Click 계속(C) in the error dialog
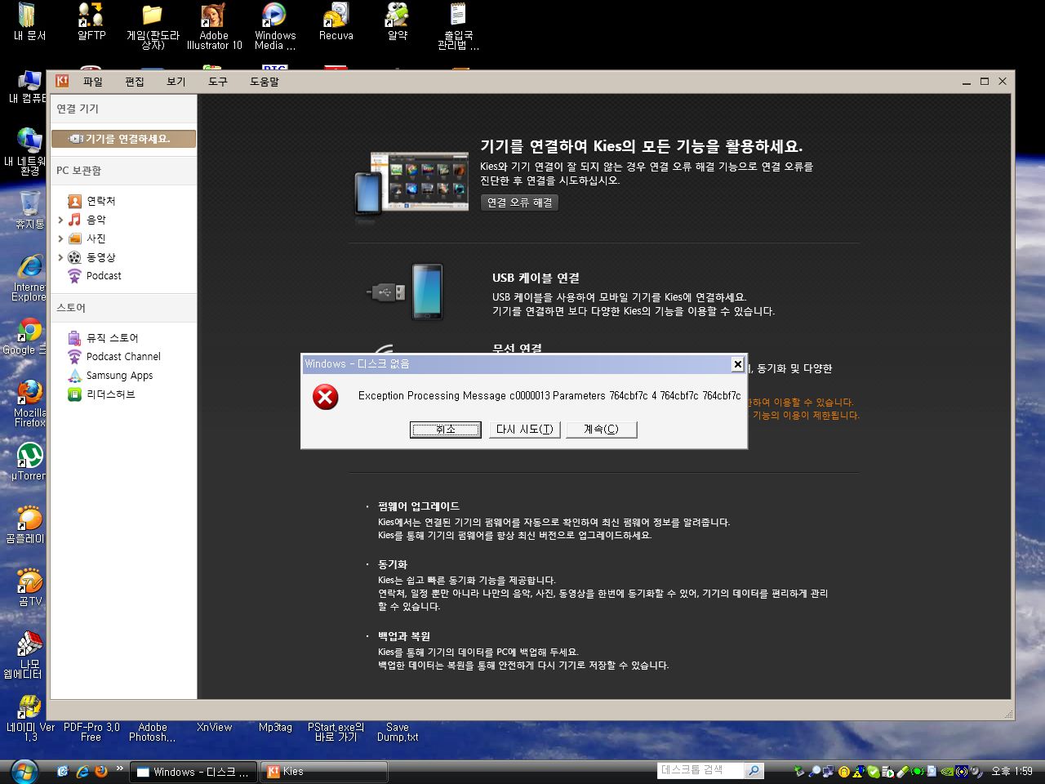 coord(601,430)
